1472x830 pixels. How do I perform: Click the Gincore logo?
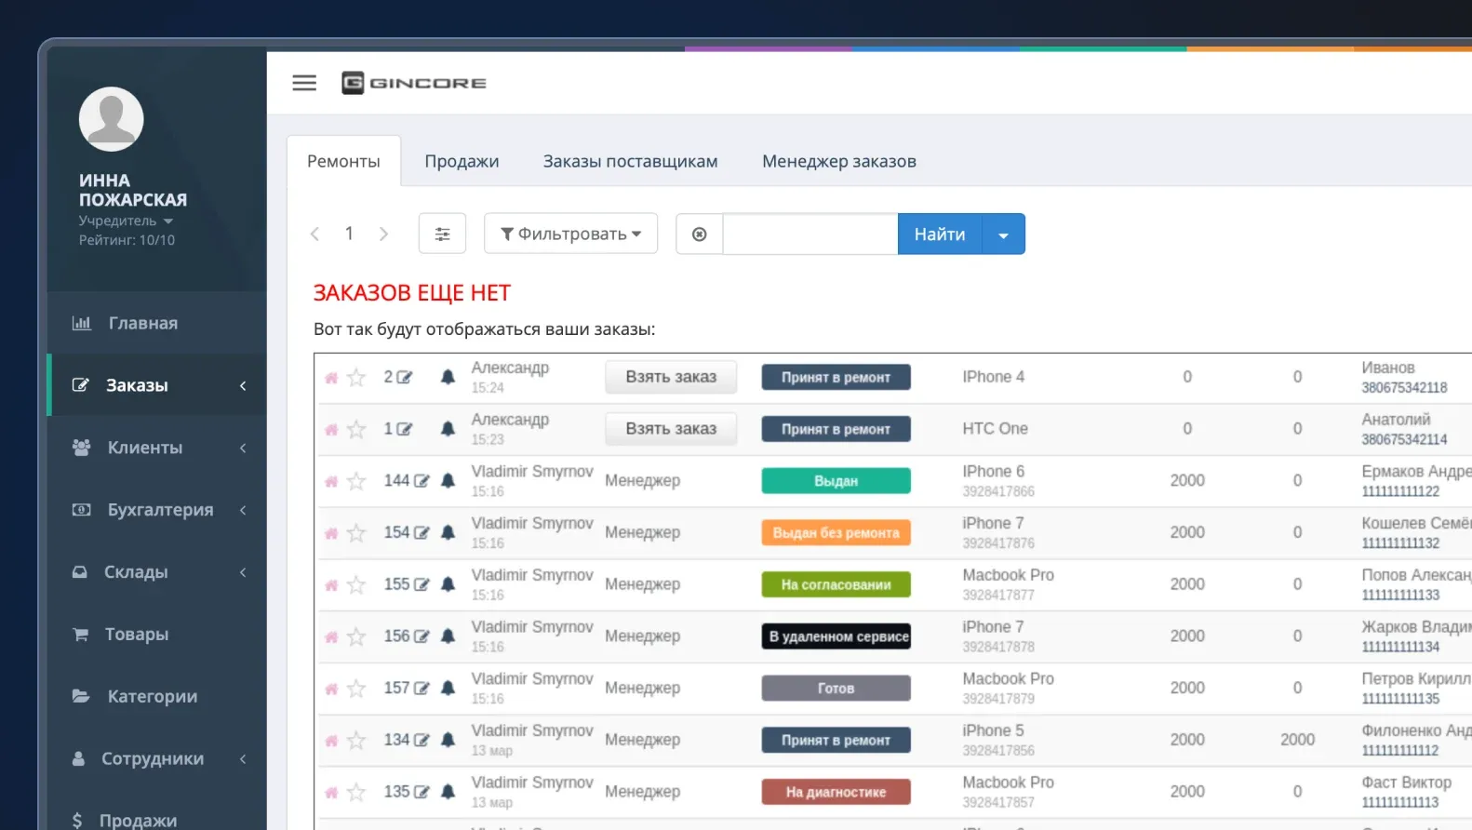tap(414, 83)
